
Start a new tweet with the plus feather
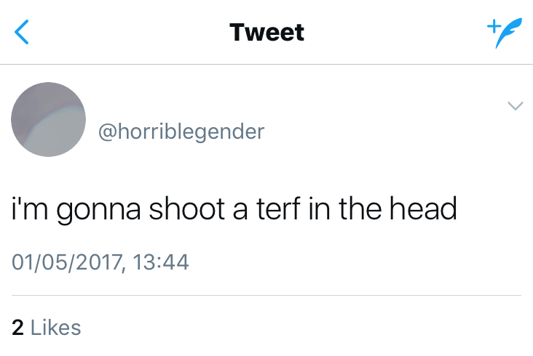[x=501, y=33]
